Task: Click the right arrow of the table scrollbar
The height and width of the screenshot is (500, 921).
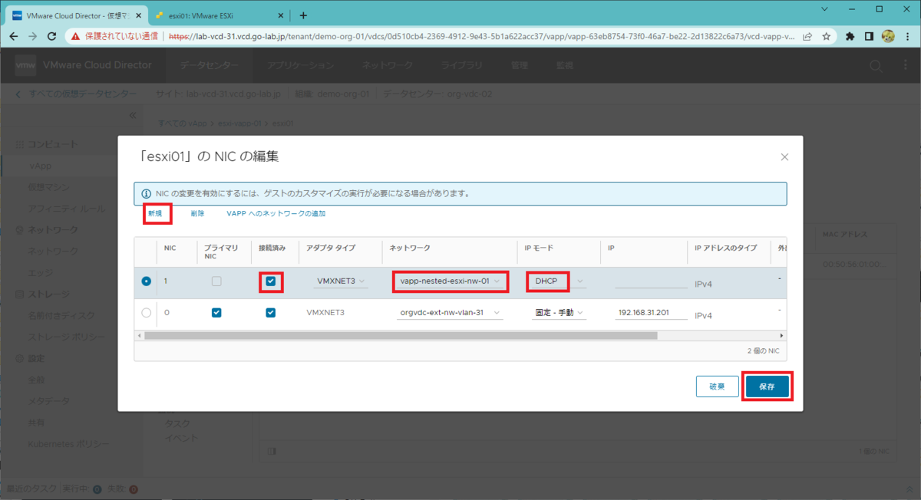Action: click(x=782, y=335)
